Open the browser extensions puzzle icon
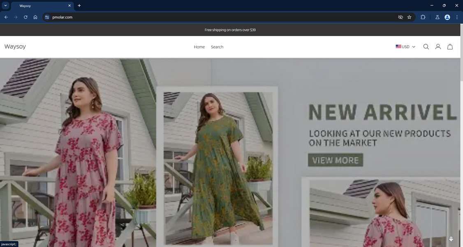 [423, 17]
